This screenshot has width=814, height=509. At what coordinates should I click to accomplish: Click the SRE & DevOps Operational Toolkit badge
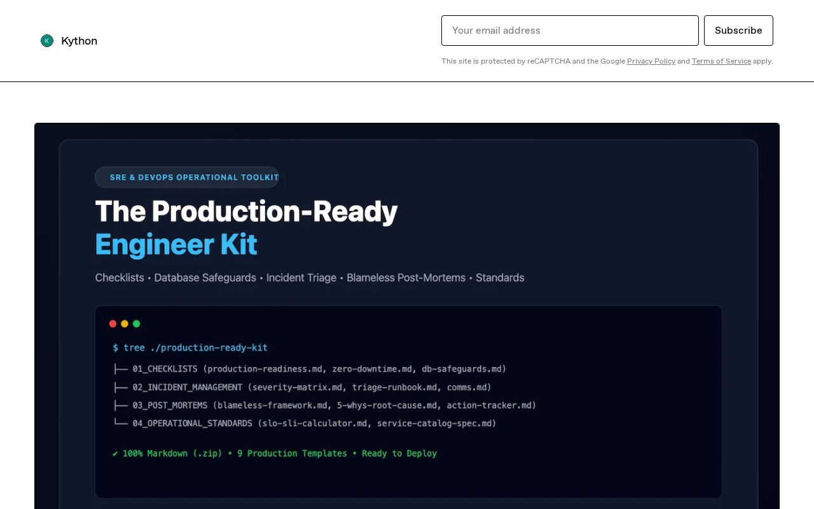point(187,178)
